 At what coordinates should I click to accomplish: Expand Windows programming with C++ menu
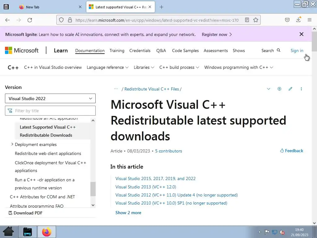coord(239,67)
